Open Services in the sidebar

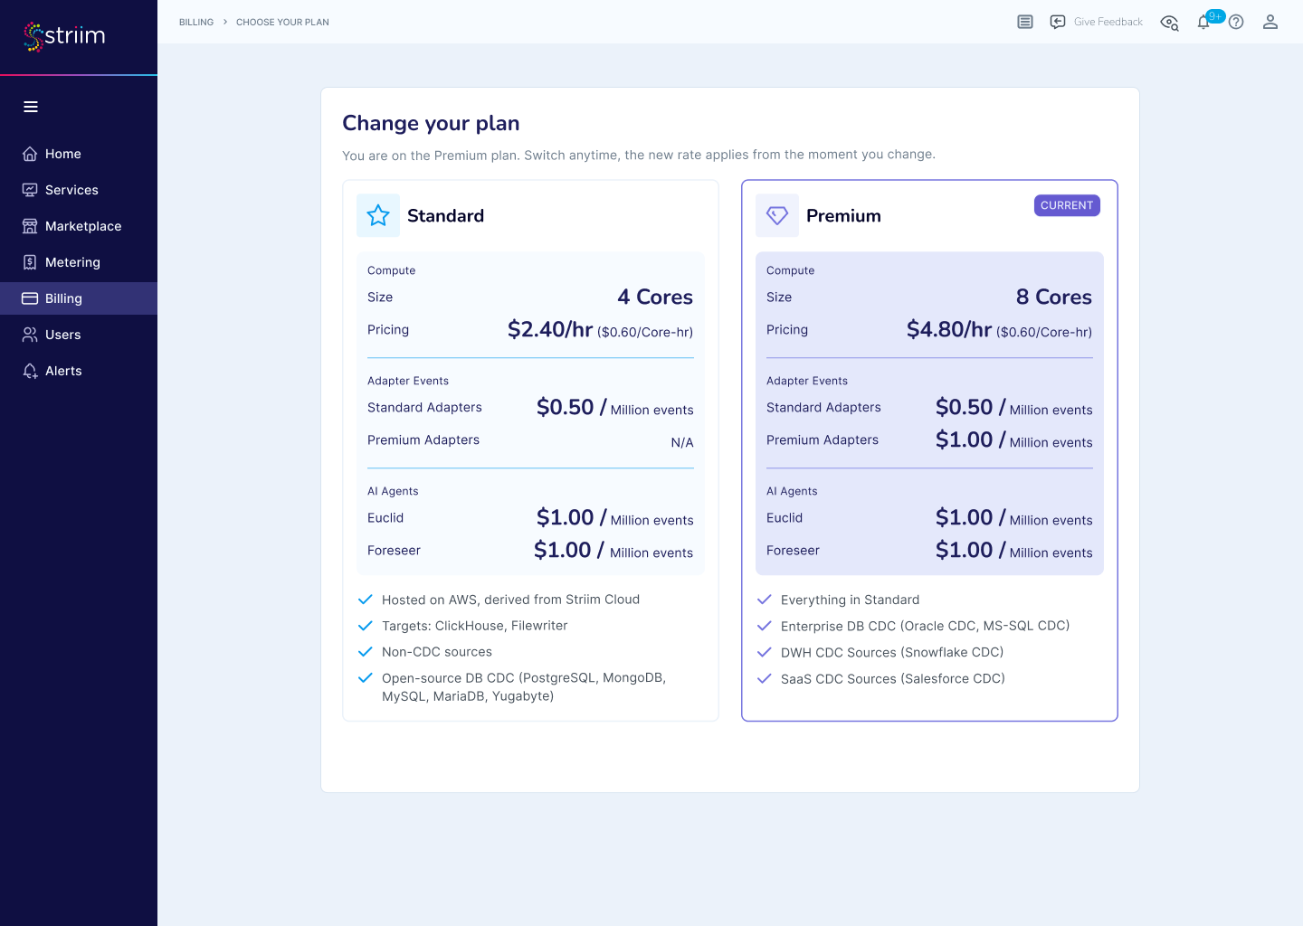click(x=79, y=190)
